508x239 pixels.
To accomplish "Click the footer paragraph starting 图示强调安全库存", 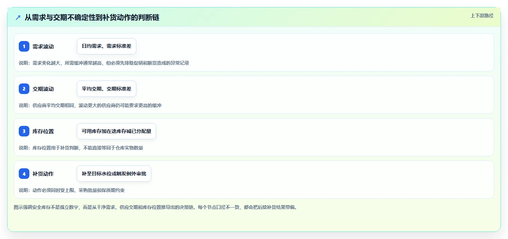I will tap(156, 207).
